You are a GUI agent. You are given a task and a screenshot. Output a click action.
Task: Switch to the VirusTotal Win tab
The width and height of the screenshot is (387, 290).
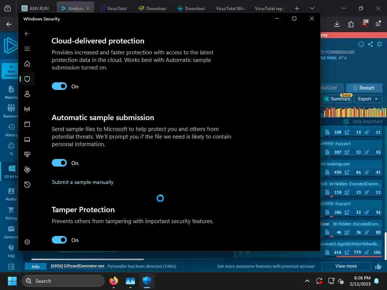coord(230,8)
